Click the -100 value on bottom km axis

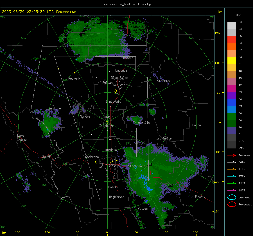pyautogui.click(x=46, y=232)
